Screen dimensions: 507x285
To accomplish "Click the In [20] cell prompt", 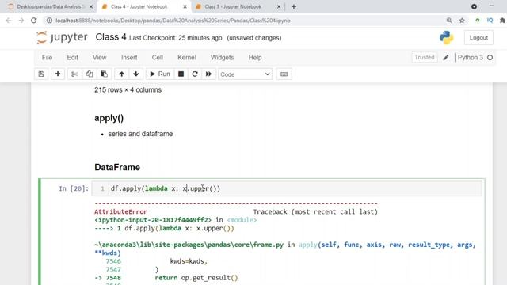I will coord(74,188).
